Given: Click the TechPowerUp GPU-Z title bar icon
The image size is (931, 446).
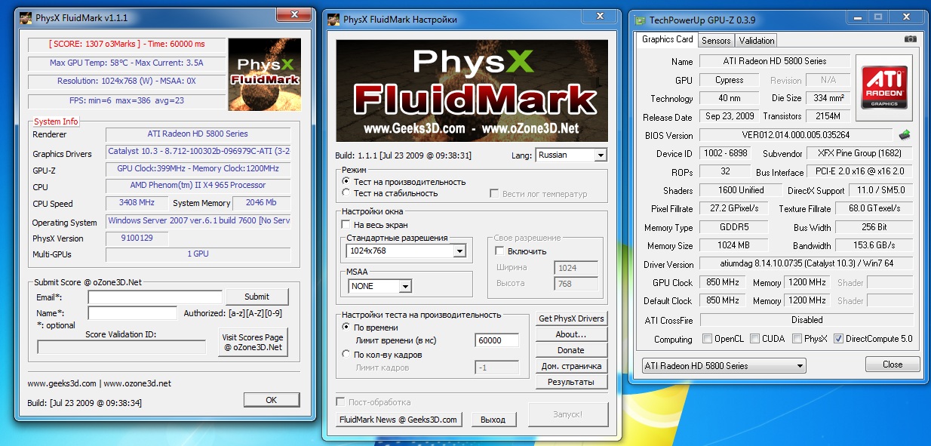Looking at the screenshot, I should [641, 20].
